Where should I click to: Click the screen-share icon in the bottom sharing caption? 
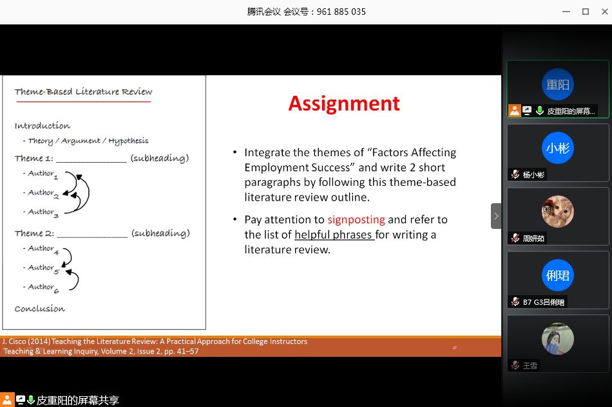click(20, 400)
